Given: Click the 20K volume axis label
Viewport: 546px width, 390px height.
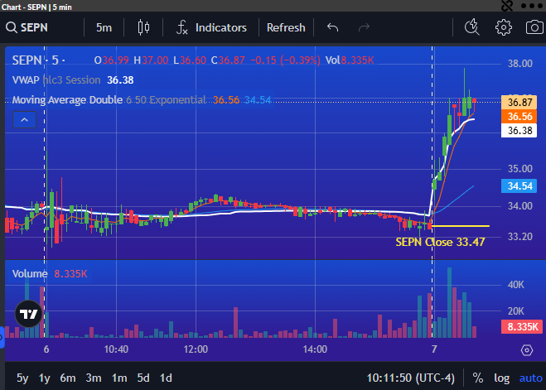Looking at the screenshot, I should (515, 311).
